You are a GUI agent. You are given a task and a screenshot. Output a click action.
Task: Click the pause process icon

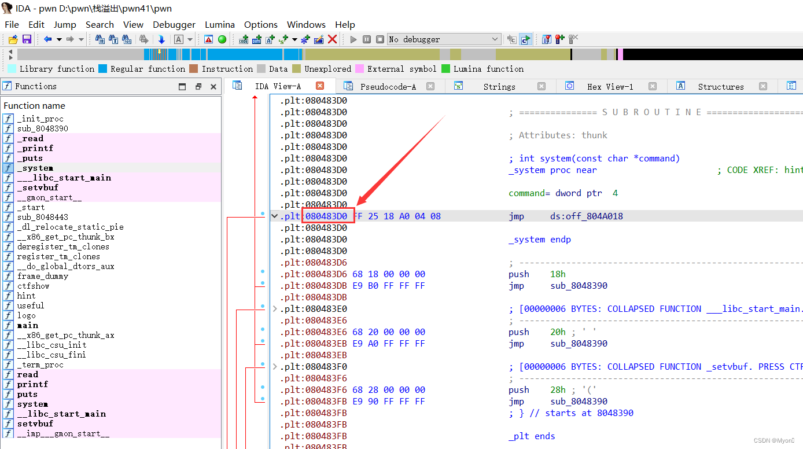tap(367, 39)
